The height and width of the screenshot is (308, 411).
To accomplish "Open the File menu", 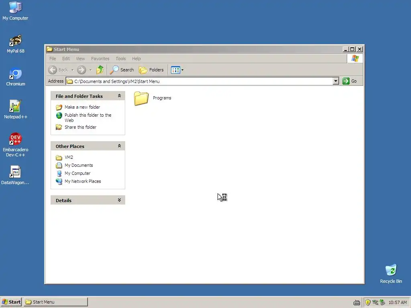I will click(x=53, y=59).
